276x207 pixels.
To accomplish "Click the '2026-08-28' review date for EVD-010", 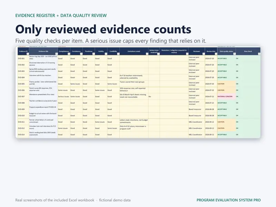I will [211, 116].
